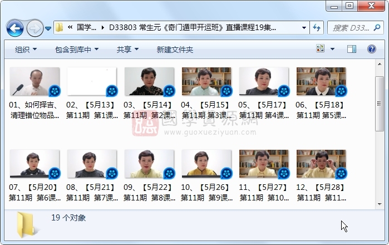Select video thumbnail 12、【5月28】
Screen dimensions: 389x245
coord(321,164)
